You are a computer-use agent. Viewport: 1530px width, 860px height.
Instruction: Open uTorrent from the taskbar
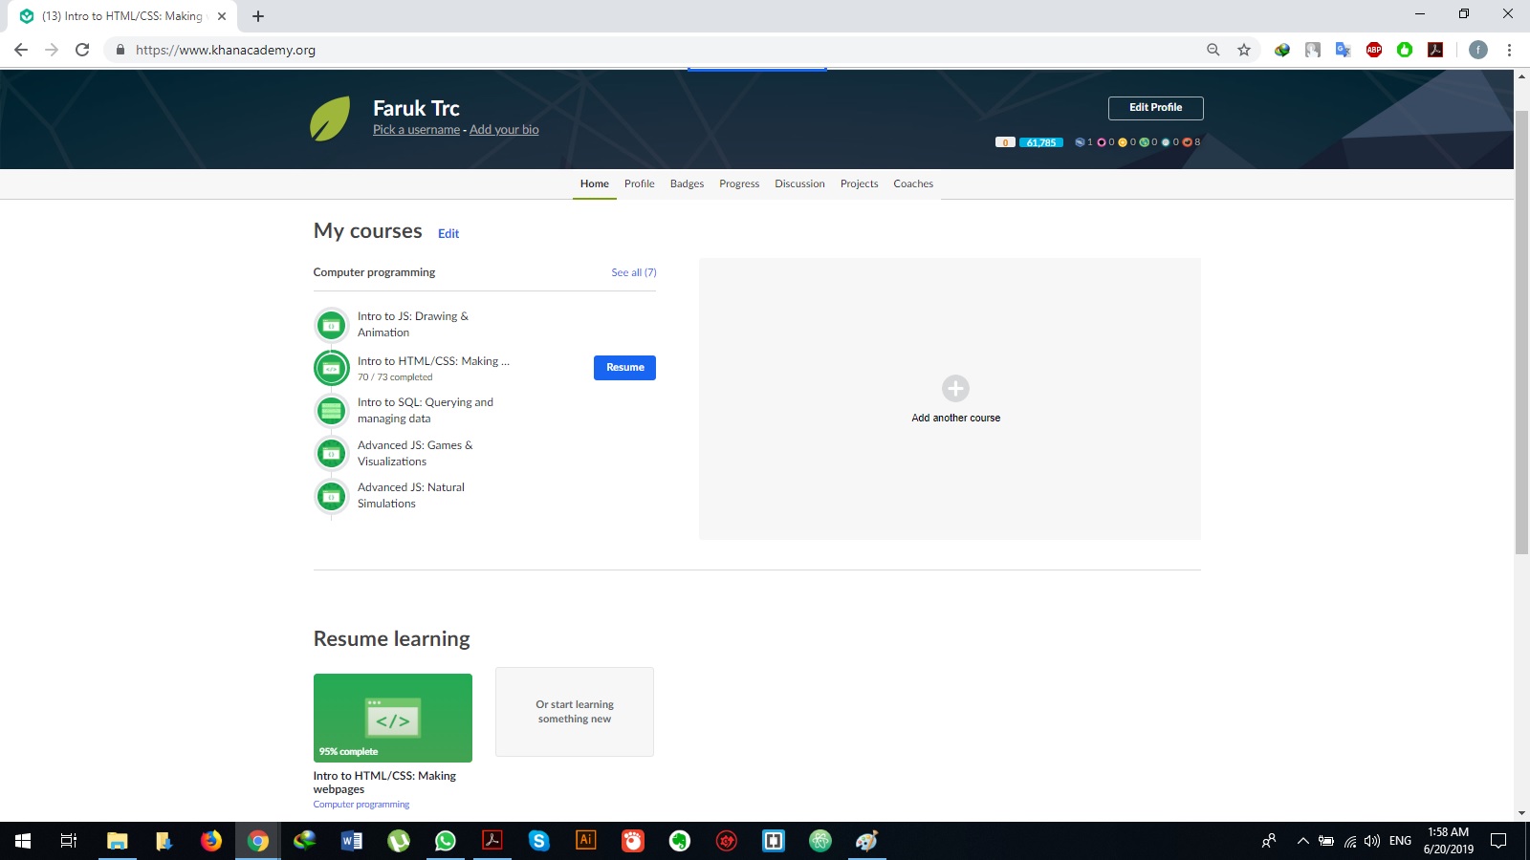click(399, 841)
